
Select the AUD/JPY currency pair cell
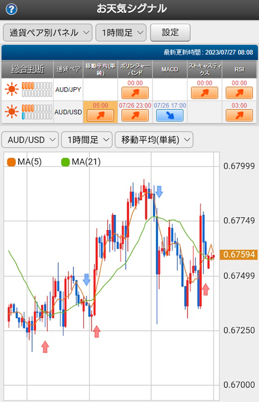pyautogui.click(x=68, y=89)
